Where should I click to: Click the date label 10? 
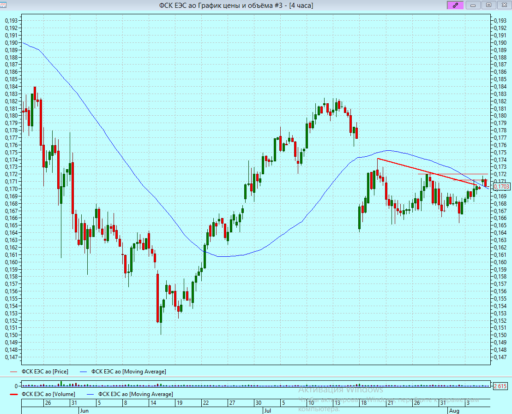pos(311,402)
